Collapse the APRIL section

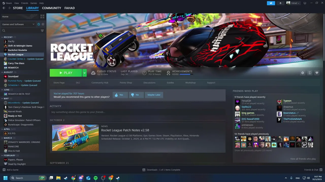(x=2, y=129)
